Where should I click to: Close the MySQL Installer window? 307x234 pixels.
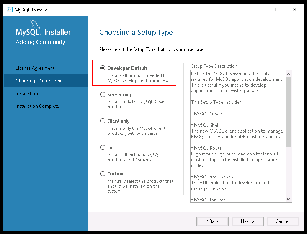(x=295, y=10)
